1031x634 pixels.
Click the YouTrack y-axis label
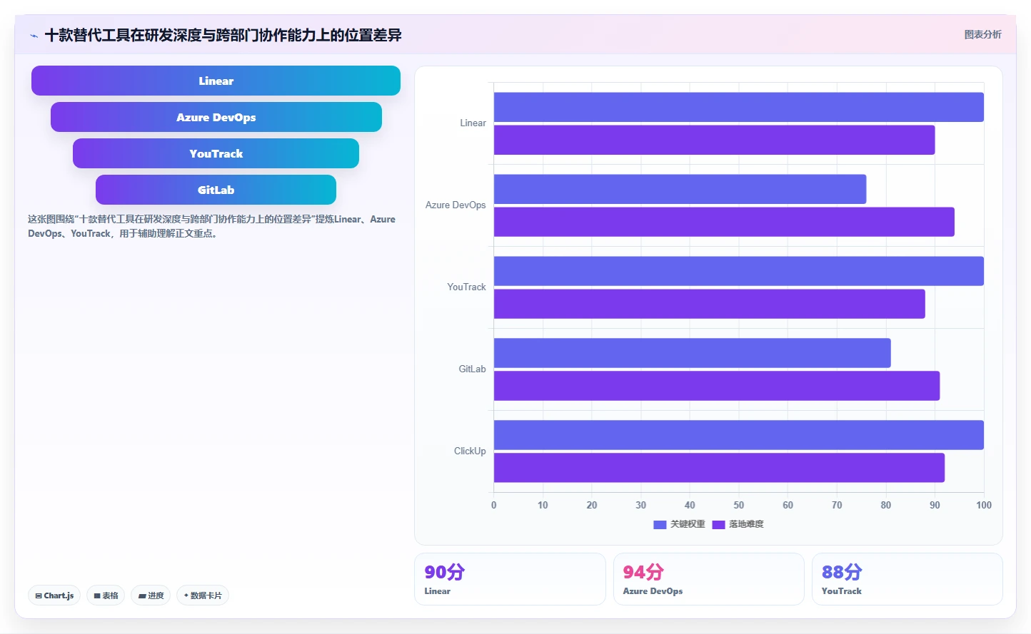466,287
